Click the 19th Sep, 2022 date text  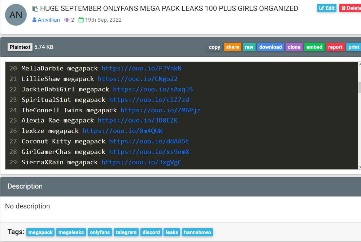coord(103,20)
